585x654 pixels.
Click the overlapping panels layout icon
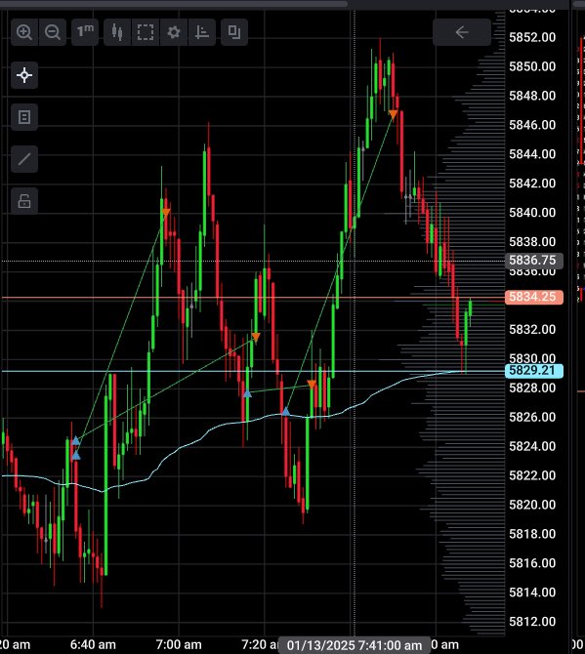pos(234,32)
